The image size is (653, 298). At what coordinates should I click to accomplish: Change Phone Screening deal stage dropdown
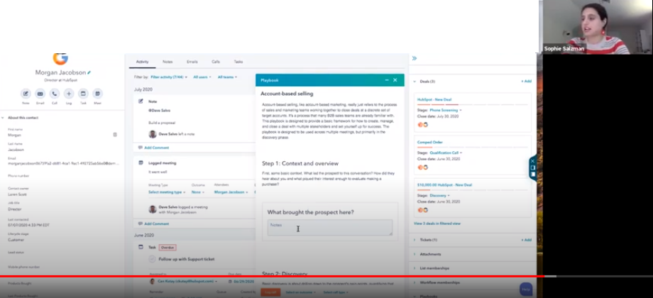coord(446,110)
